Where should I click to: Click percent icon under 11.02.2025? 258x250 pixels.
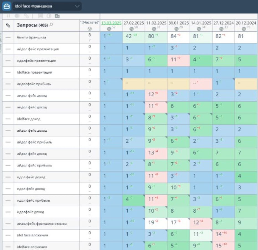tap(154, 29)
